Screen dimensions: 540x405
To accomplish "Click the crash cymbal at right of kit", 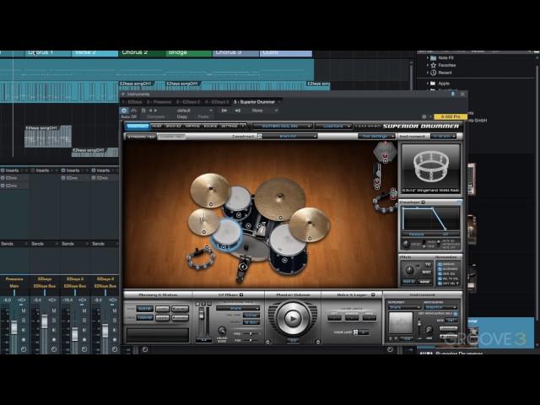I will coord(310,225).
